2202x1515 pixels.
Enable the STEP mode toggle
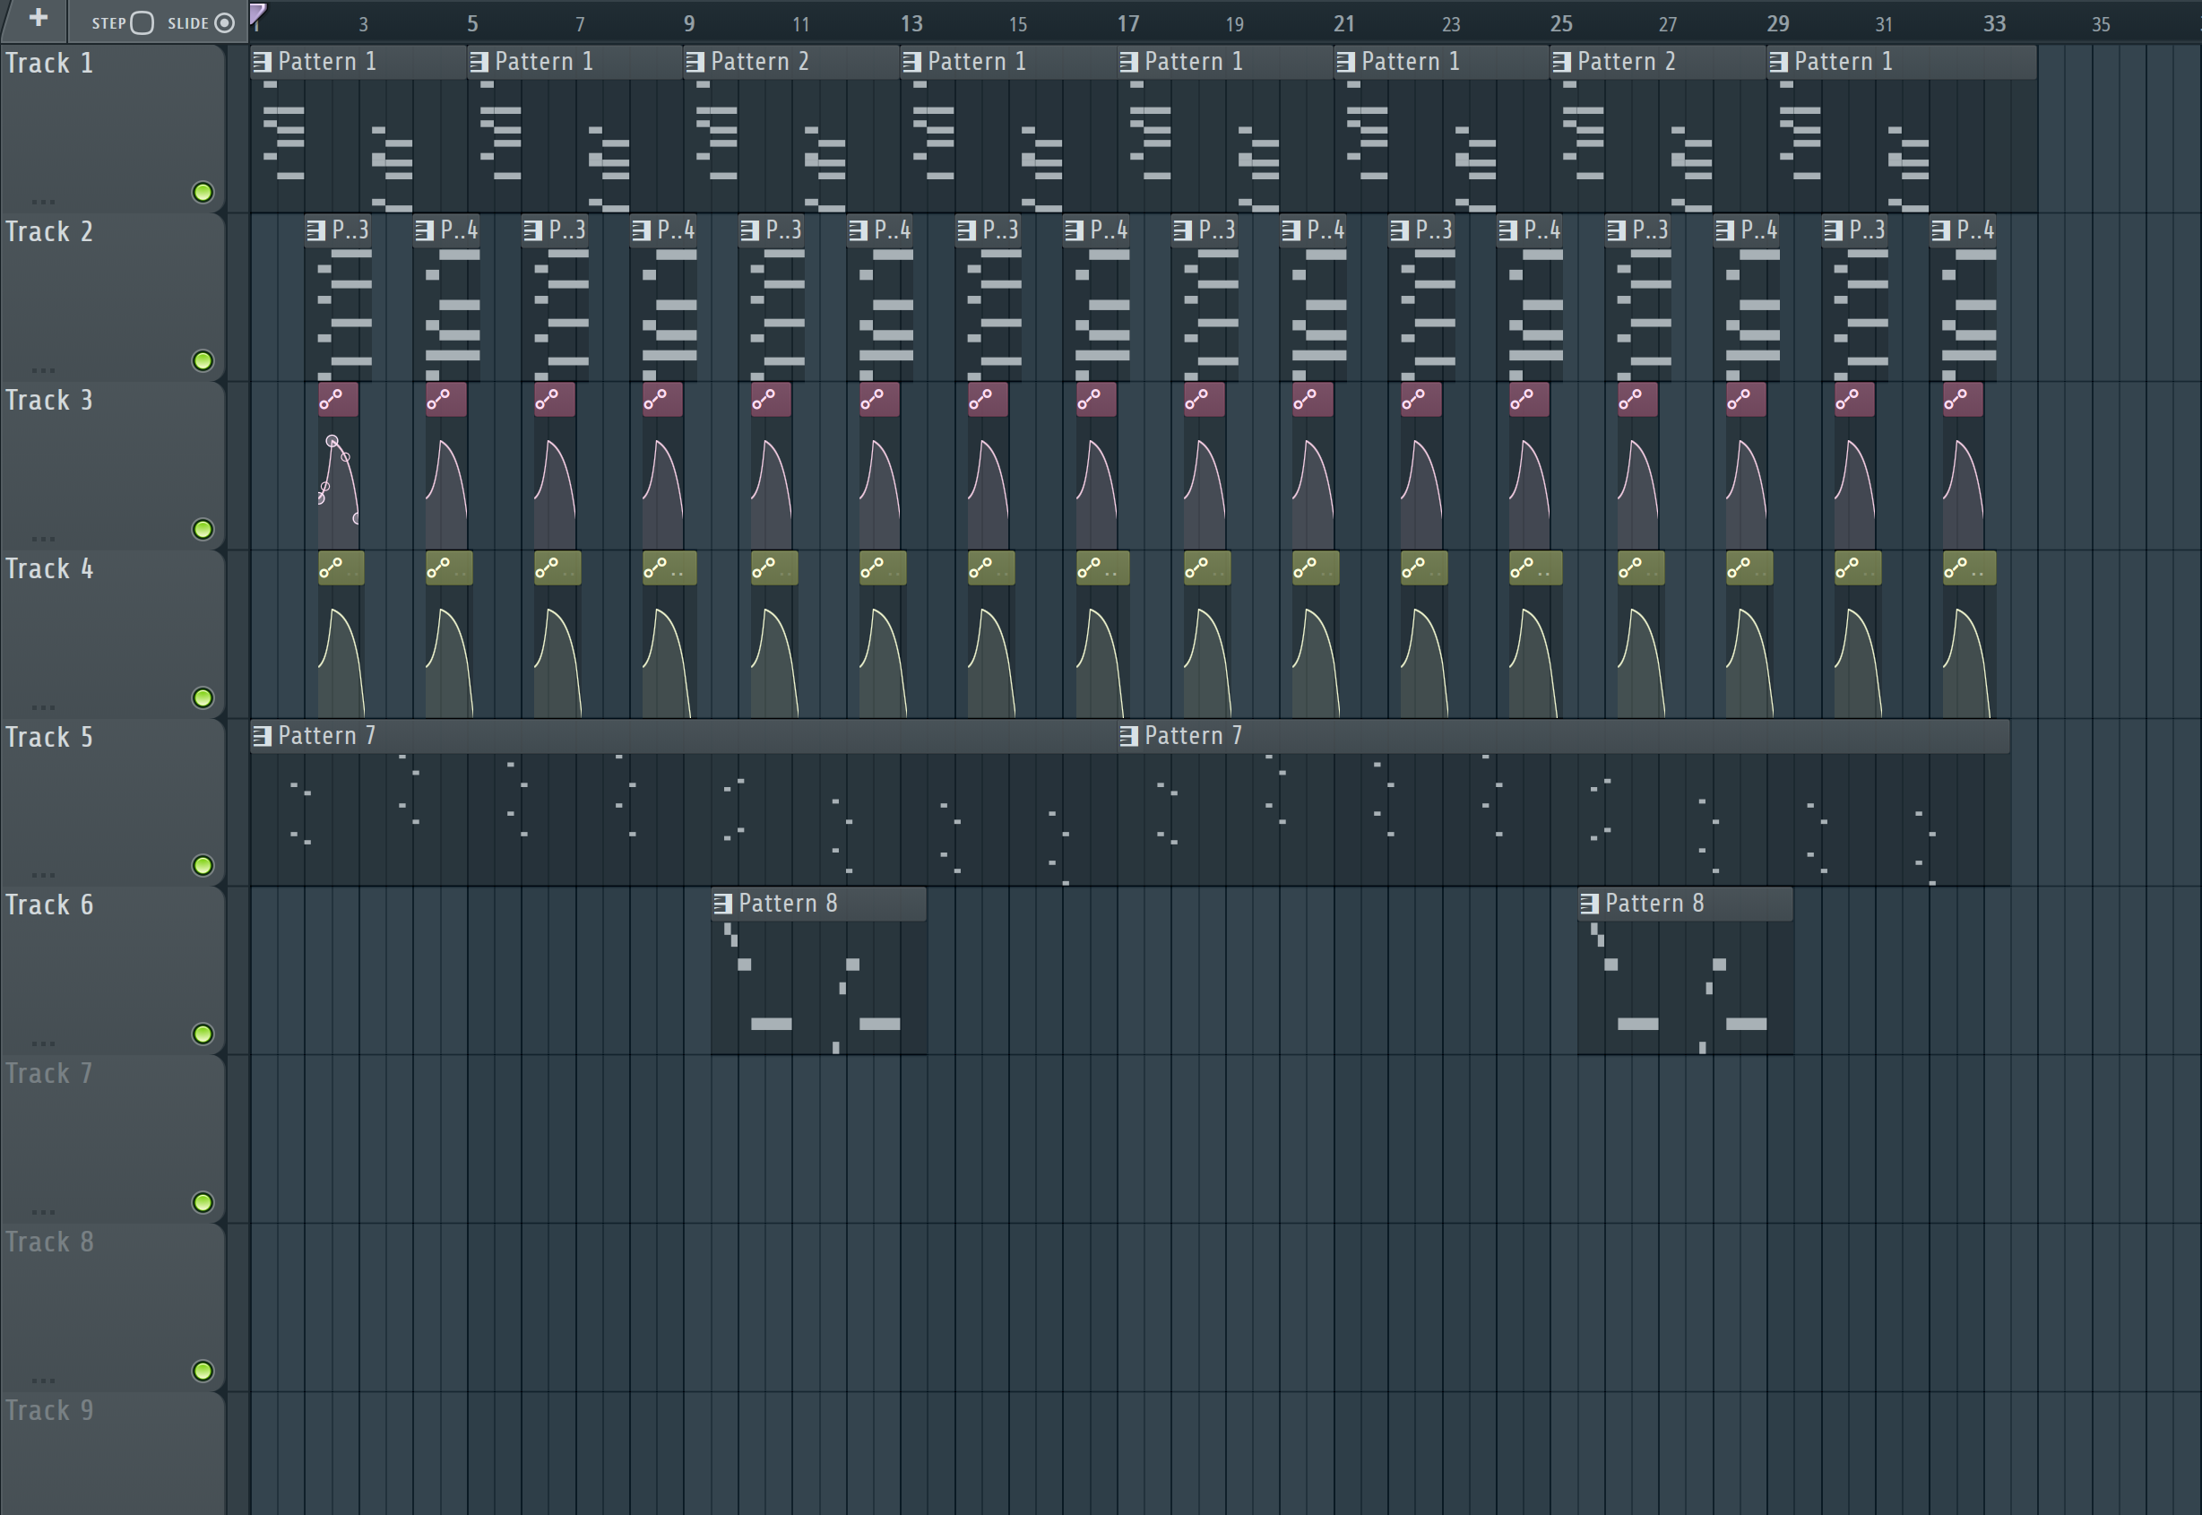pyautogui.click(x=142, y=22)
